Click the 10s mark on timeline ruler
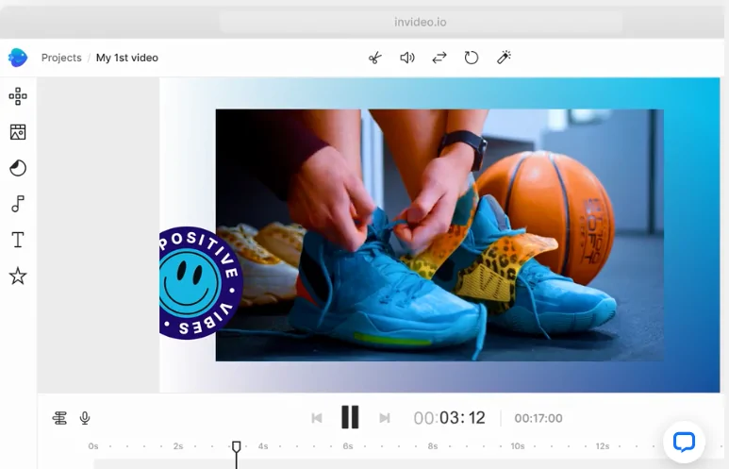This screenshot has width=729, height=469. pos(518,446)
